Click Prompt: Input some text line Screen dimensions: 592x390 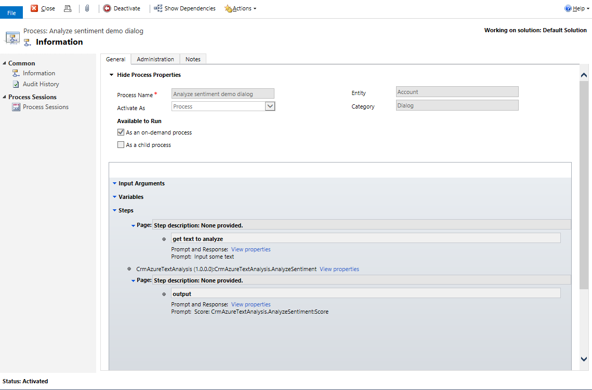(x=202, y=257)
